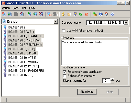Click the LanShutDown app icon in title bar

tap(3, 3)
